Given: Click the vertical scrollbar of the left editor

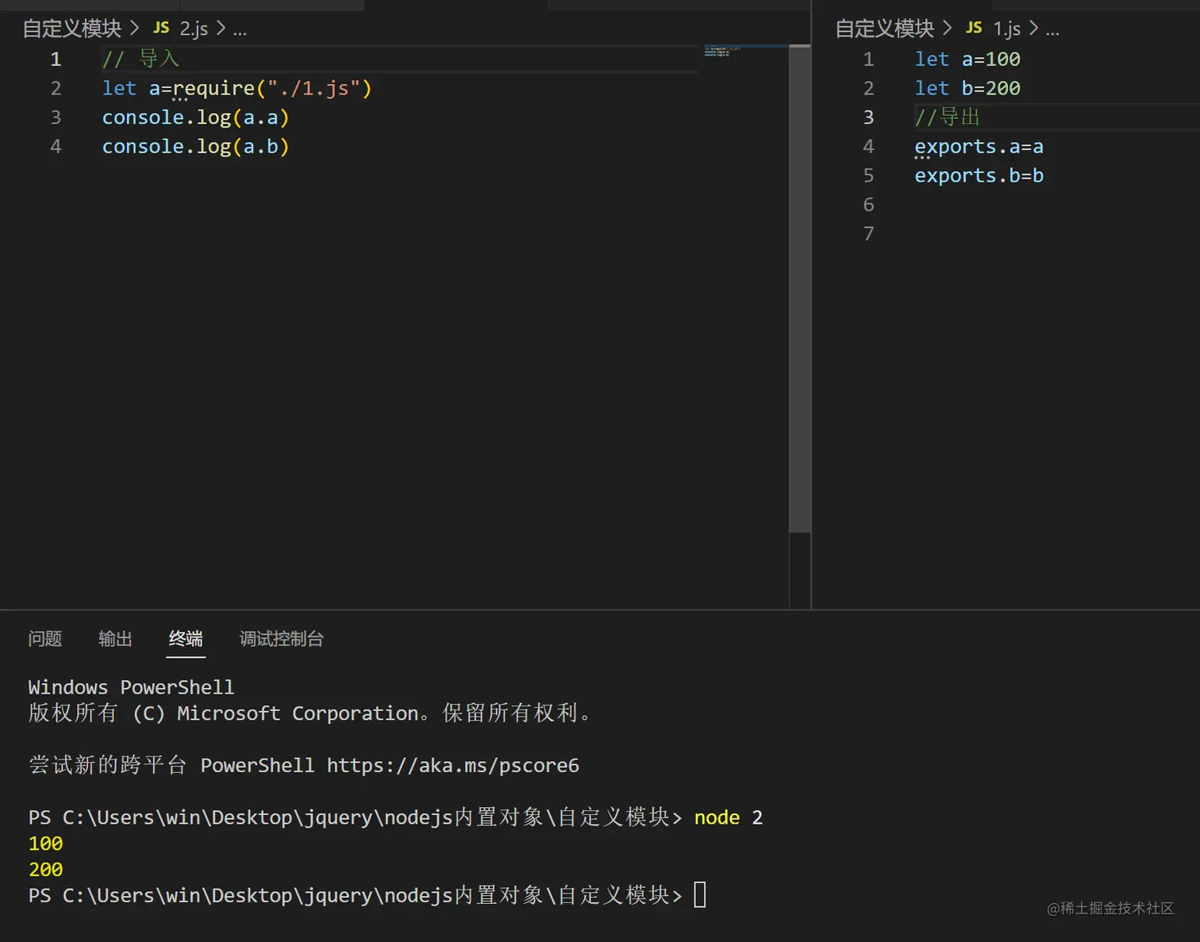Looking at the screenshot, I should 798,238.
